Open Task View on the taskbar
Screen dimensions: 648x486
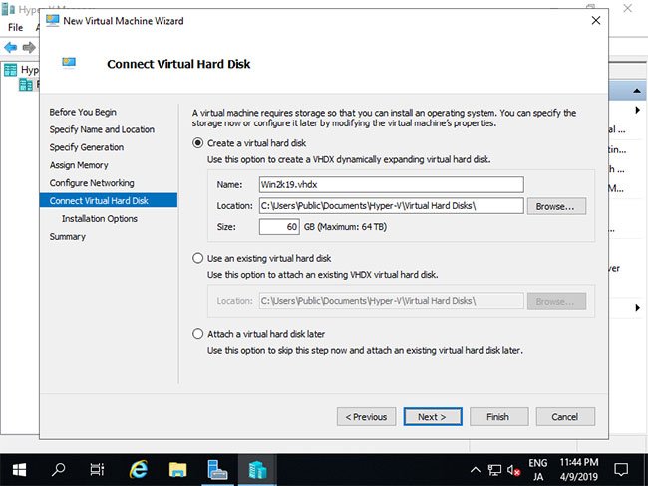(97, 470)
